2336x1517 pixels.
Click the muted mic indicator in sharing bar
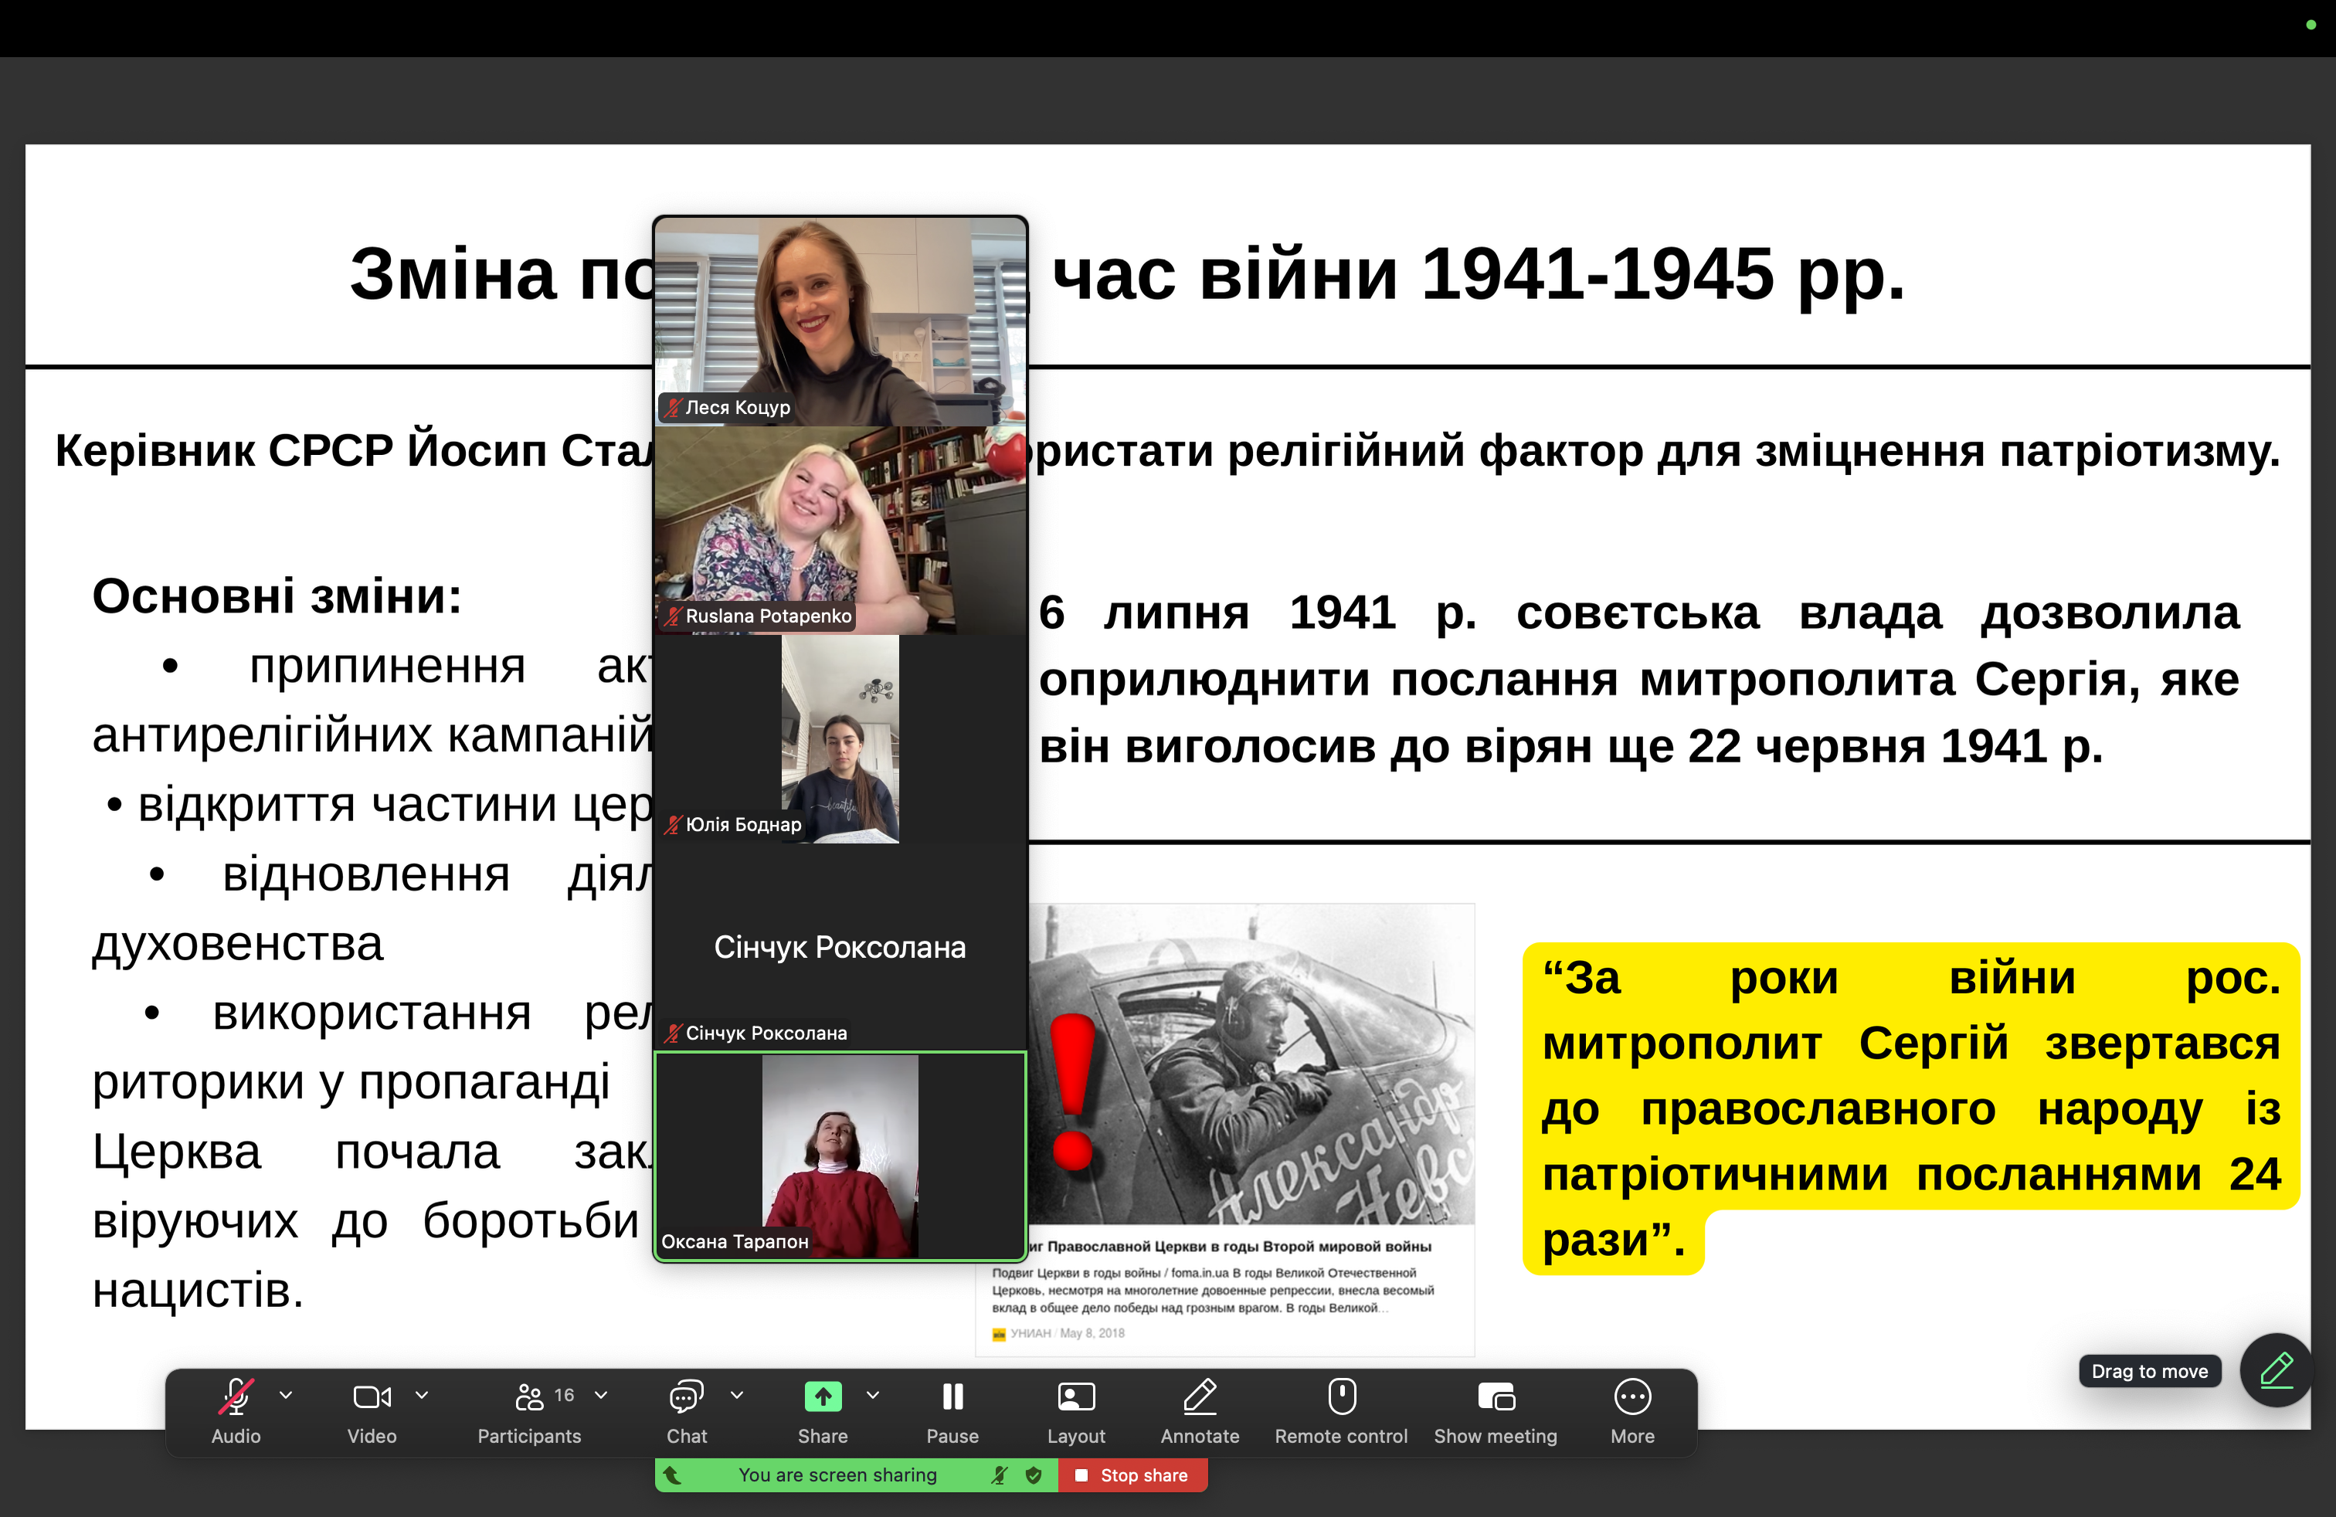[x=999, y=1475]
